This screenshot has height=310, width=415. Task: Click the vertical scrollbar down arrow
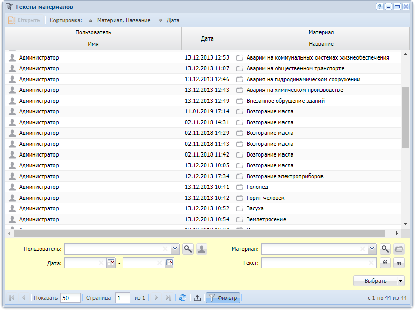click(x=405, y=224)
